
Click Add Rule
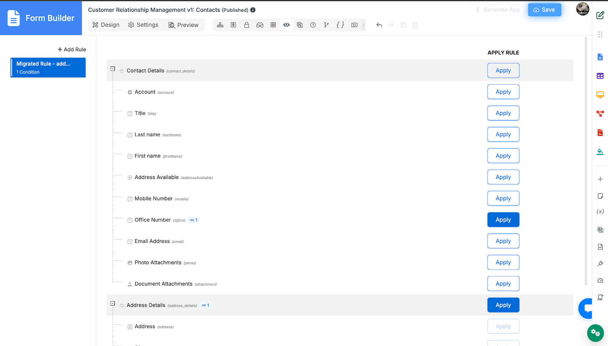coord(72,49)
